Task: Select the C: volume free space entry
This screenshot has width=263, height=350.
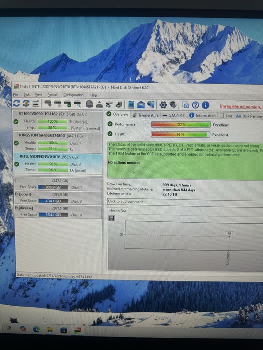Action: coord(58,184)
